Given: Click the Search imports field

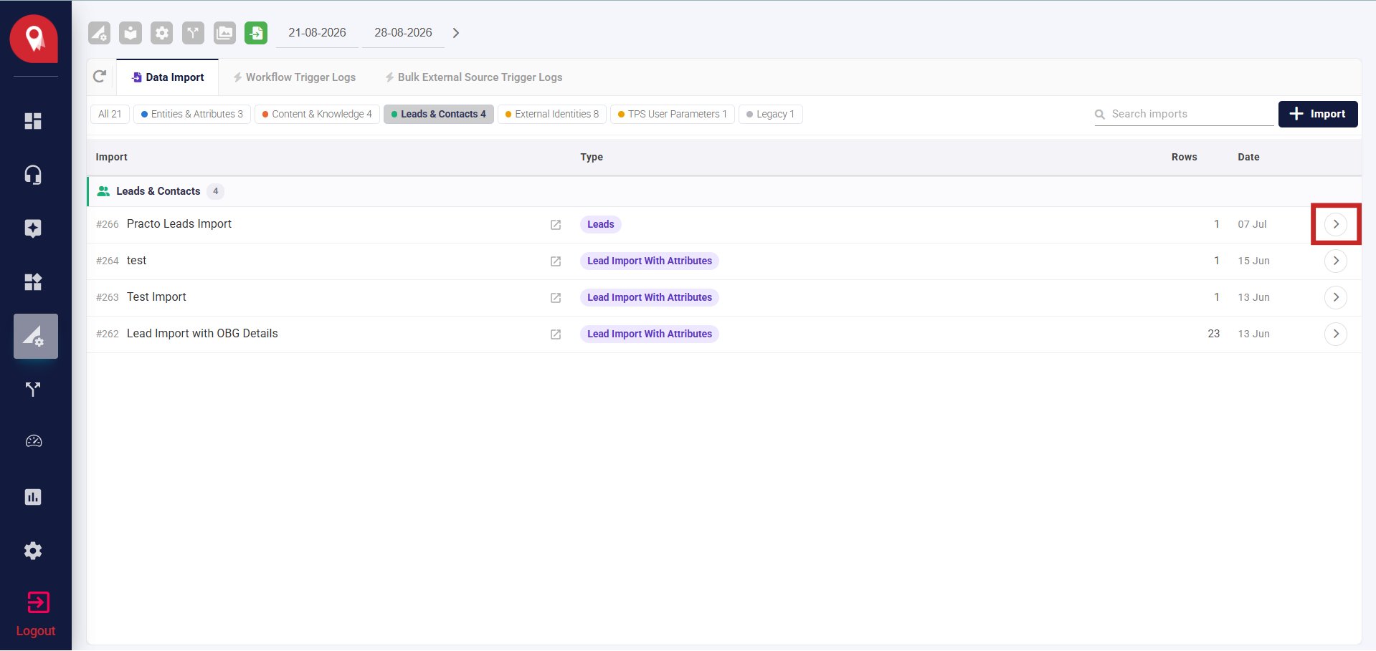Looking at the screenshot, I should (1184, 114).
